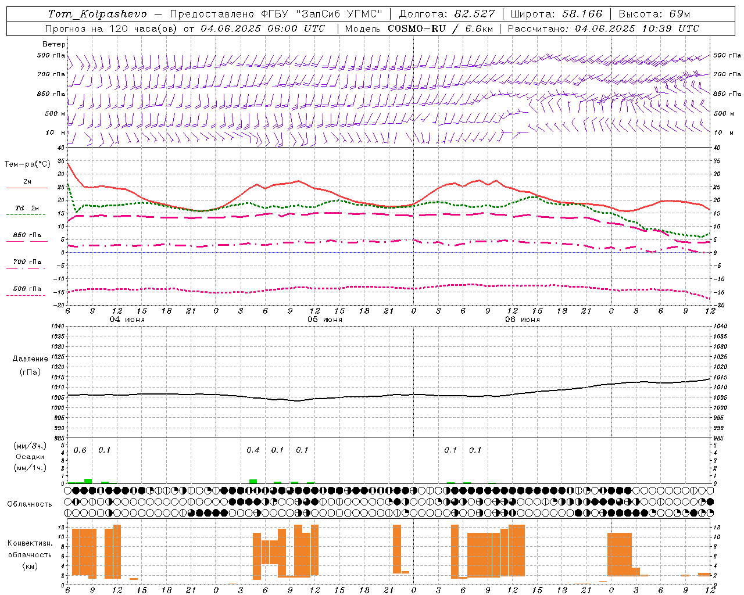744x595 pixels.
Task: Click the Конвективн. облачность (км) label
Action: pos(30,555)
